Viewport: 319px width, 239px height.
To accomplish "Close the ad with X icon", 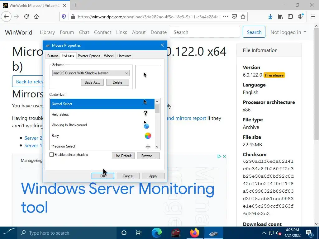I will click(x=224, y=156).
